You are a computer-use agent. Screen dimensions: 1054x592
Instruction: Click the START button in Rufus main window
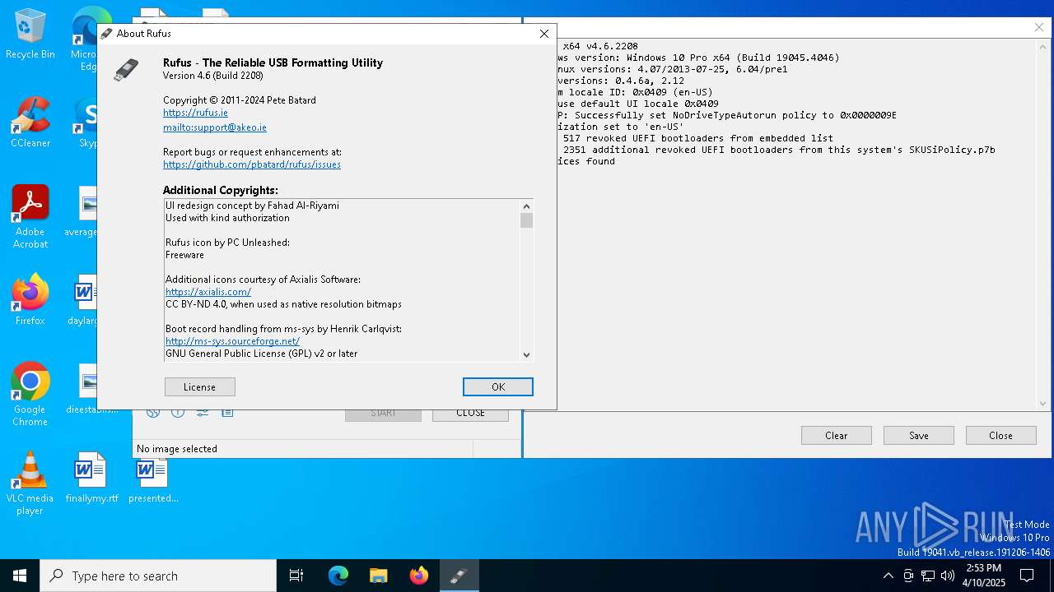coord(383,414)
